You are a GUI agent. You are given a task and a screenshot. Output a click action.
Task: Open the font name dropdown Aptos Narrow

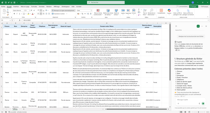click(x=24, y=10)
